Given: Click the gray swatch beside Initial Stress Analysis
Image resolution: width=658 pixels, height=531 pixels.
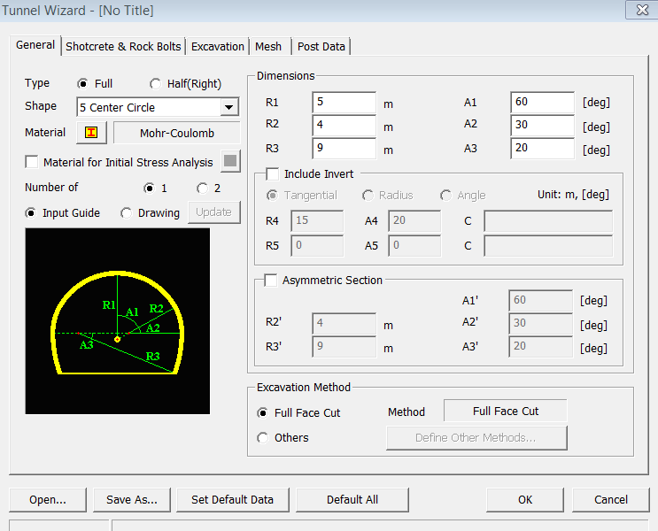Looking at the screenshot, I should (x=230, y=162).
